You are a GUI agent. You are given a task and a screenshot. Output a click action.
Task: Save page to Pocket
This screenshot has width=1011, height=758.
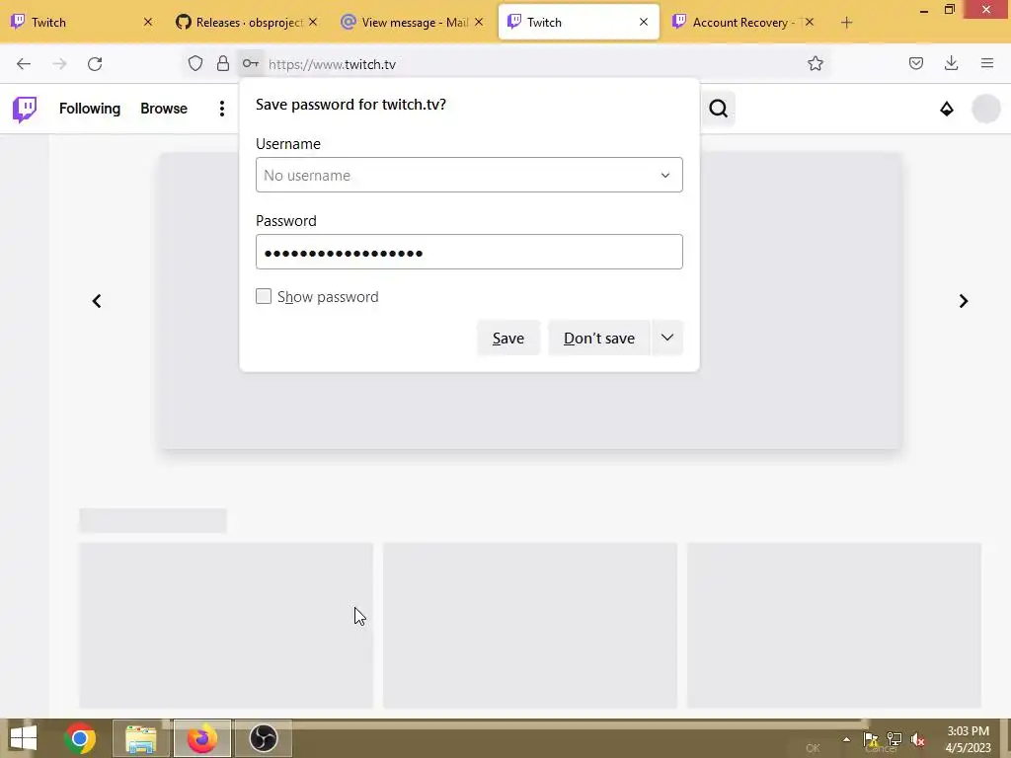(x=916, y=63)
